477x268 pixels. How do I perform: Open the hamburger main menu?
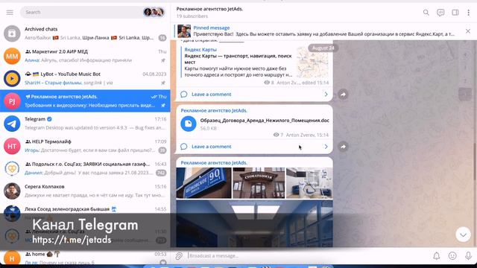click(10, 12)
